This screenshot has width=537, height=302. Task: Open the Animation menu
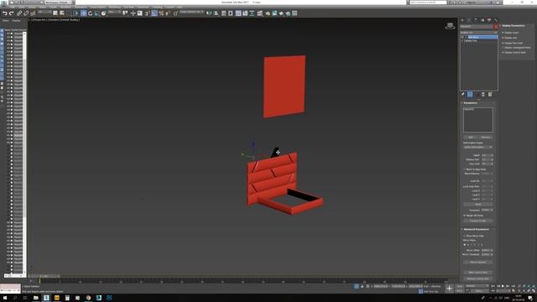tap(81, 8)
